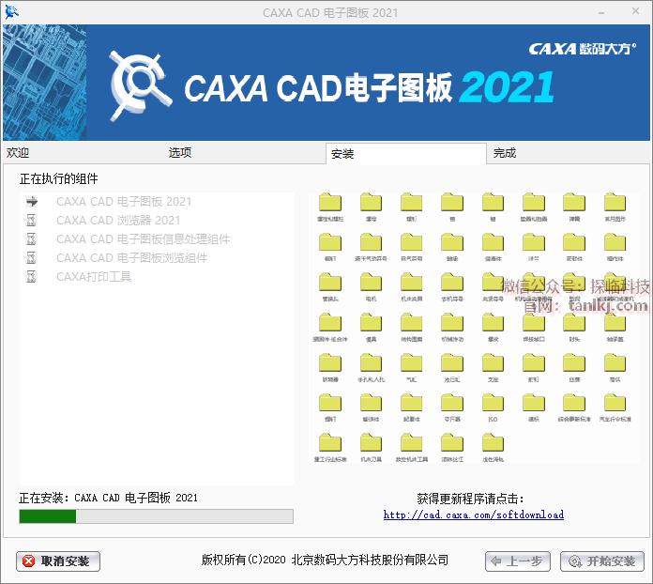653x584 pixels.
Task: Click the 螺母 folder icon
Action: tap(371, 203)
